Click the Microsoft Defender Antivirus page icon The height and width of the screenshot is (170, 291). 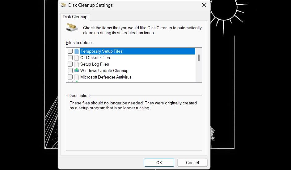coord(77,77)
